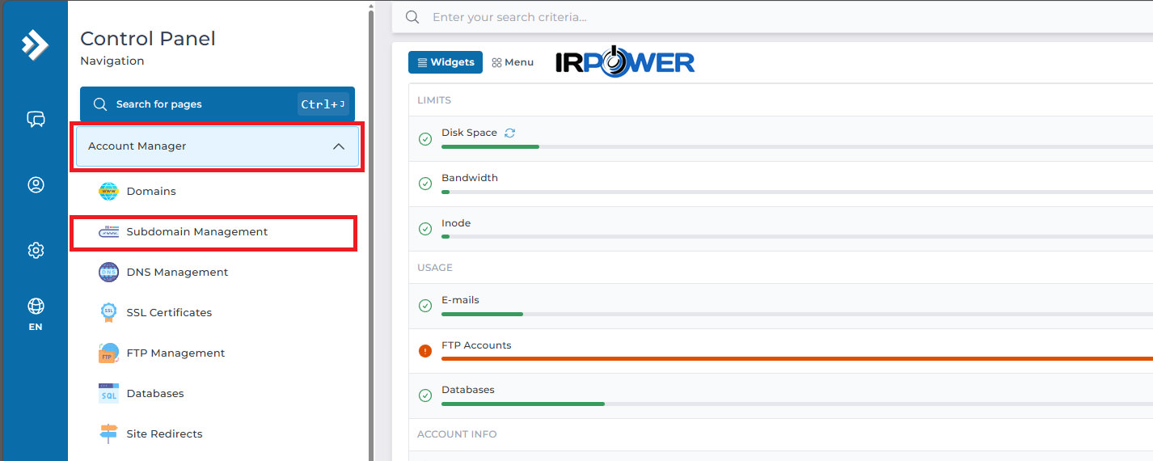1153x461 pixels.
Task: Click the SQL Databases icon
Action: (108, 394)
